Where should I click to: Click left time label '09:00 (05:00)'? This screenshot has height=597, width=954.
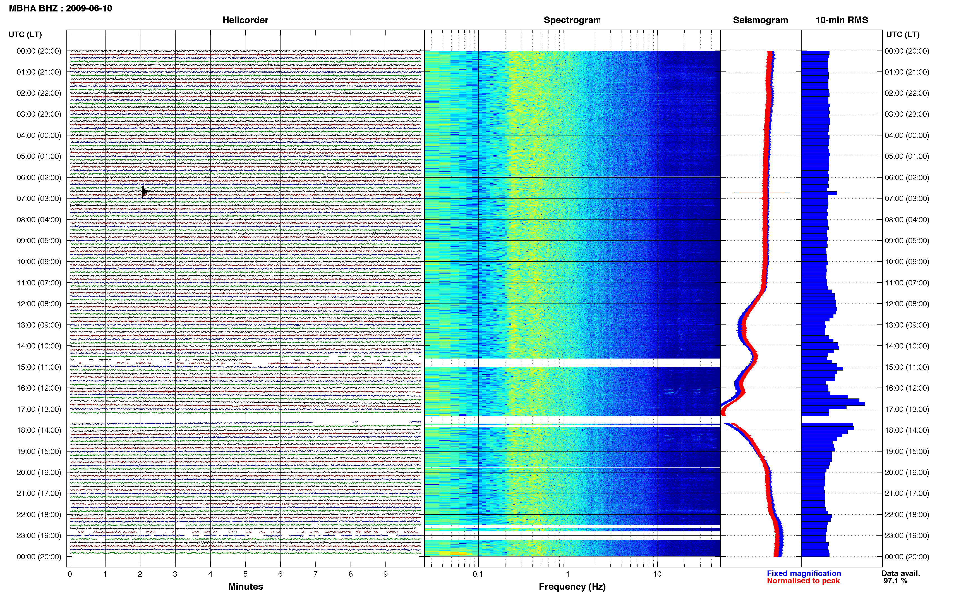click(x=39, y=240)
